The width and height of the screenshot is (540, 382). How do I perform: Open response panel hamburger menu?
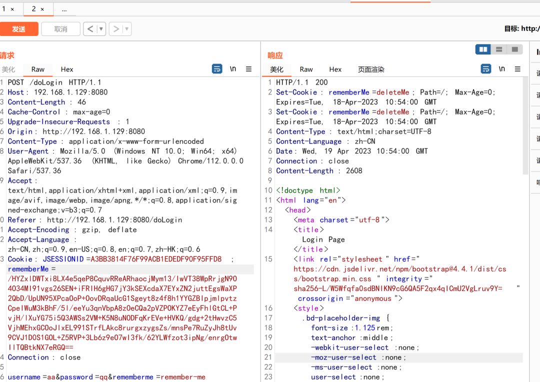click(x=517, y=69)
